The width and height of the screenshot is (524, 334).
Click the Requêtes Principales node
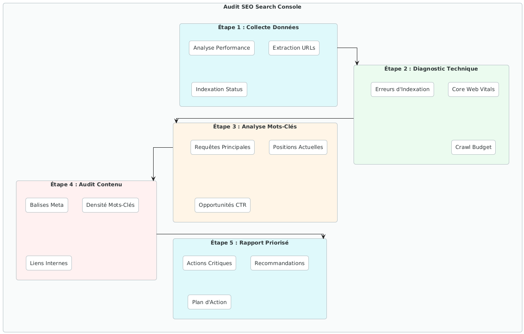(x=222, y=147)
